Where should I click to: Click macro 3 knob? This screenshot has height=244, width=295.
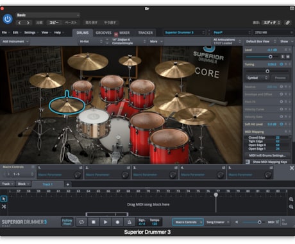pyautogui.click(x=173, y=175)
